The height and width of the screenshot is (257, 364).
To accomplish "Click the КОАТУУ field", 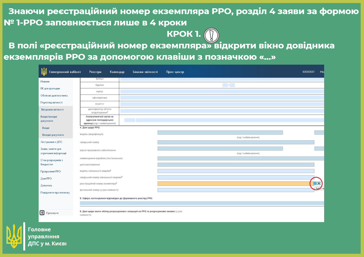I will (x=222, y=104).
